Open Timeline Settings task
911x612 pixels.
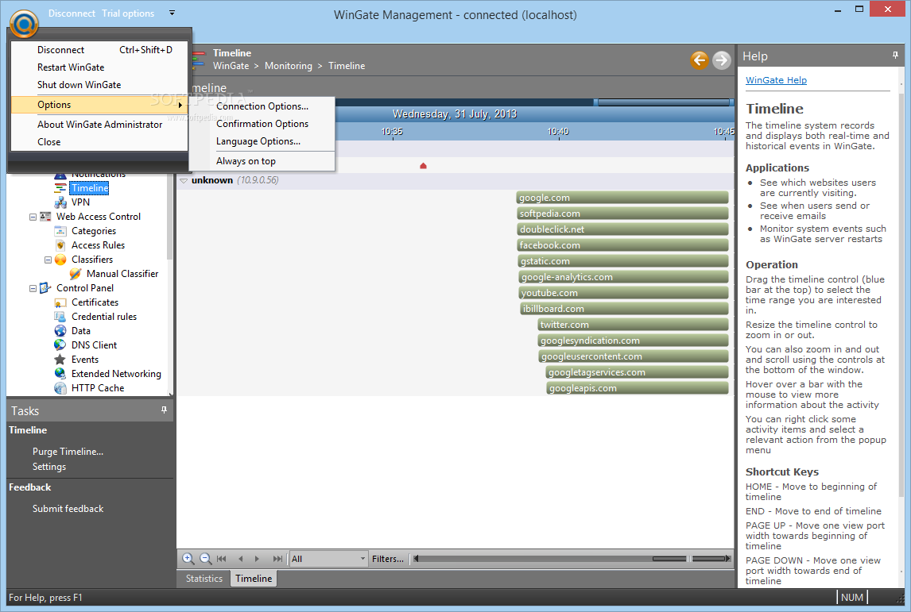click(x=49, y=467)
